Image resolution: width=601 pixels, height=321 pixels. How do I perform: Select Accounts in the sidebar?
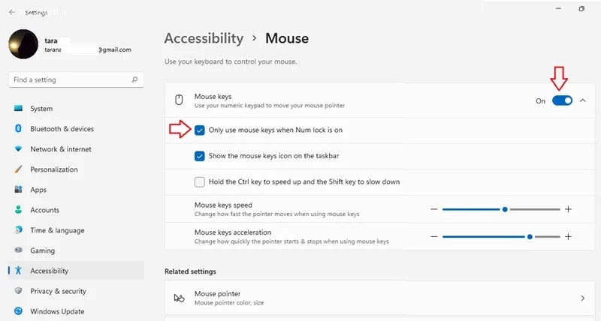(44, 210)
